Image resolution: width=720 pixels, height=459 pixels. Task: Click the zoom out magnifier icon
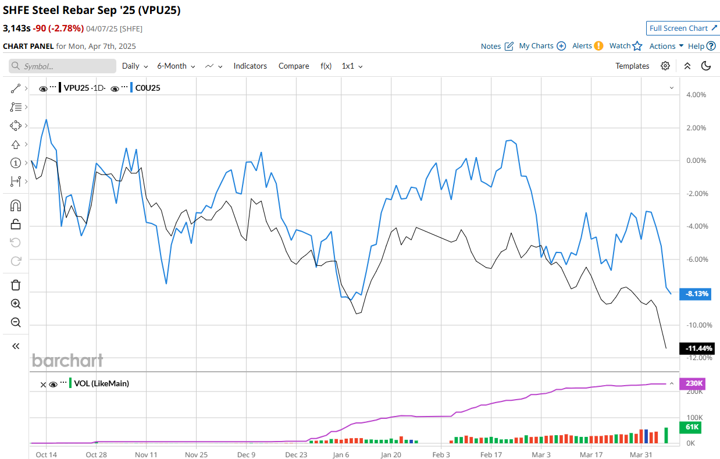[16, 322]
